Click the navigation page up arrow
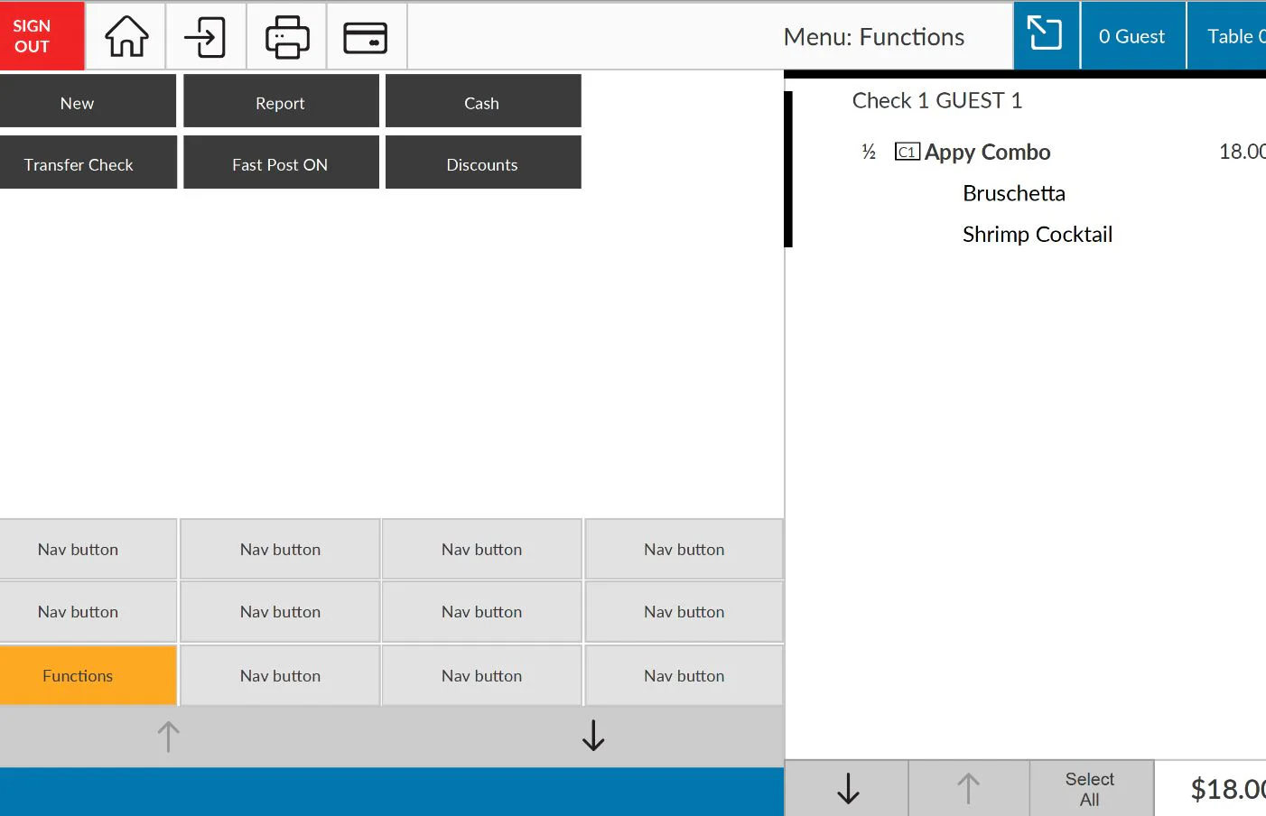 (169, 737)
